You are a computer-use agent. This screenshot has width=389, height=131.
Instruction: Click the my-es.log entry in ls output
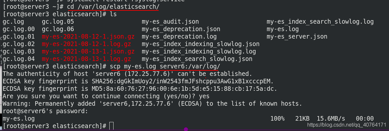283,29
